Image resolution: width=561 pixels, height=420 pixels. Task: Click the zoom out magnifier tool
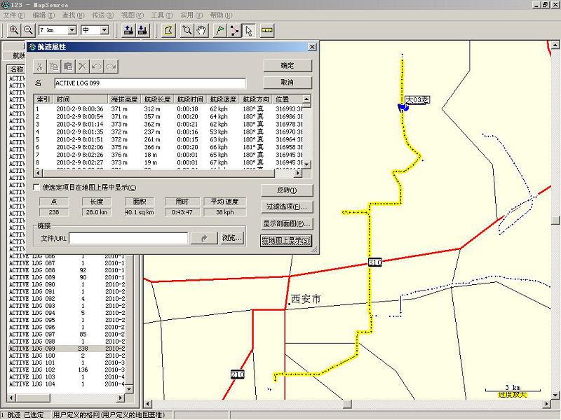pos(28,30)
